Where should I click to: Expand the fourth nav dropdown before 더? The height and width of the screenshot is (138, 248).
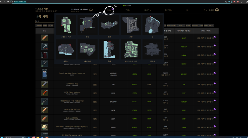169,10
